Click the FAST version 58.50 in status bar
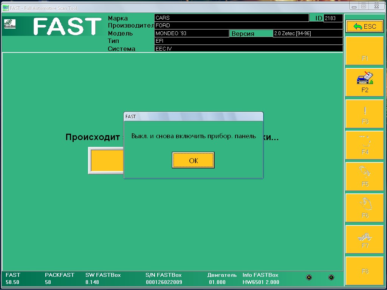This screenshot has width=387, height=290. pos(12,282)
